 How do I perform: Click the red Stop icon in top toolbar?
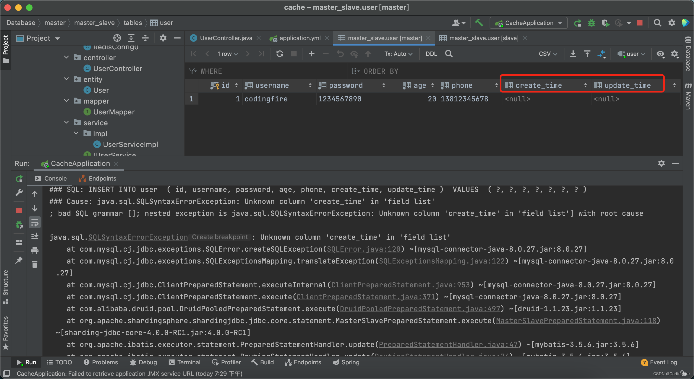pyautogui.click(x=640, y=23)
